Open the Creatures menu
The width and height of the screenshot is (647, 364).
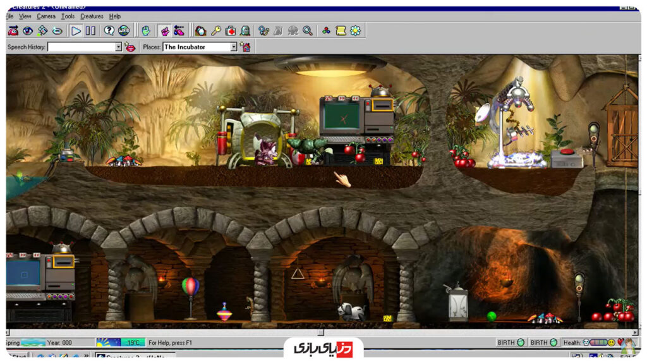pyautogui.click(x=92, y=16)
